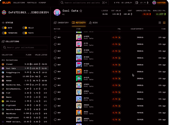Toggle the BUYS status filter
The height and width of the screenshot is (125, 169).
(4, 28)
